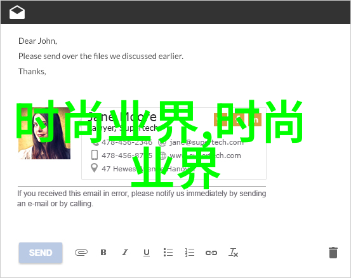The image size is (351, 278).
Task: Click the mobile phone icon in signature
Action: click(95, 155)
